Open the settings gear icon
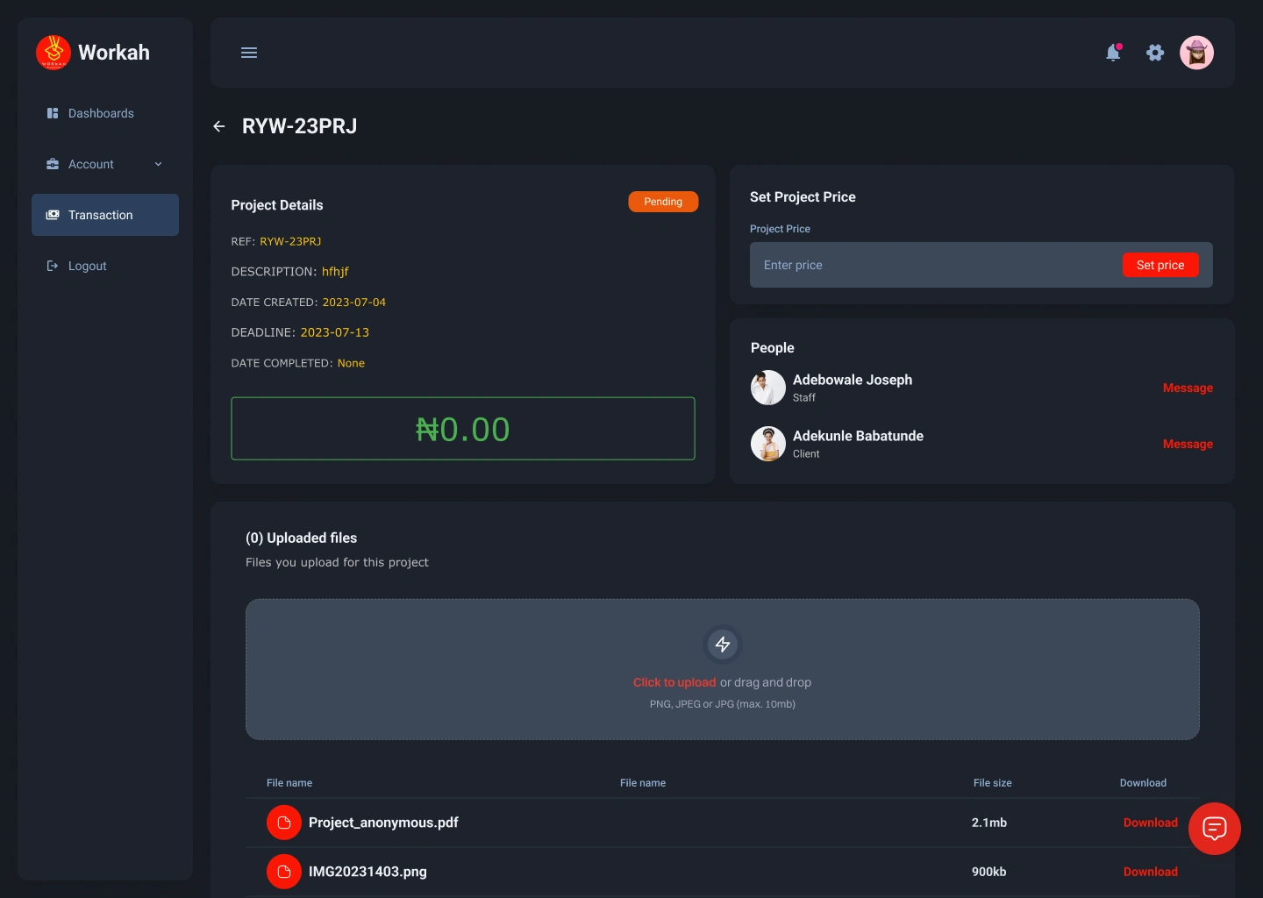The height and width of the screenshot is (898, 1263). [x=1155, y=53]
